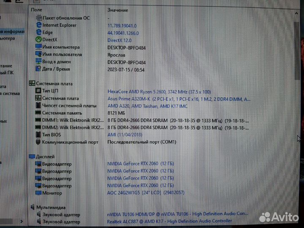The width and height of the screenshot is (304, 228).
Task: Select the Последовательный порт (COM1) value
Action: point(142,142)
